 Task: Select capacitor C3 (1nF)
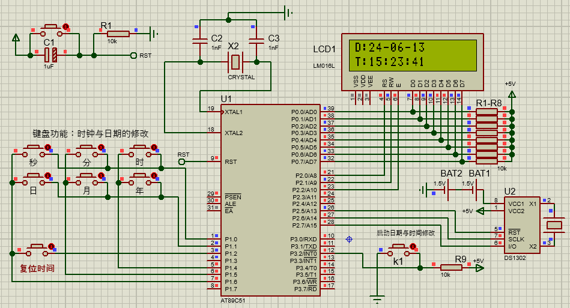point(256,40)
